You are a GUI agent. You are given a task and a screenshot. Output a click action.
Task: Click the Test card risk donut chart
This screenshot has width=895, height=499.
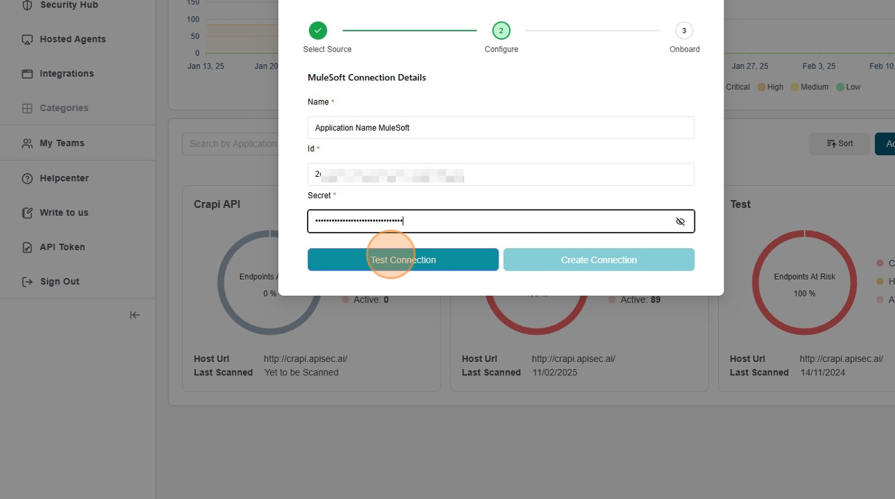(x=804, y=282)
